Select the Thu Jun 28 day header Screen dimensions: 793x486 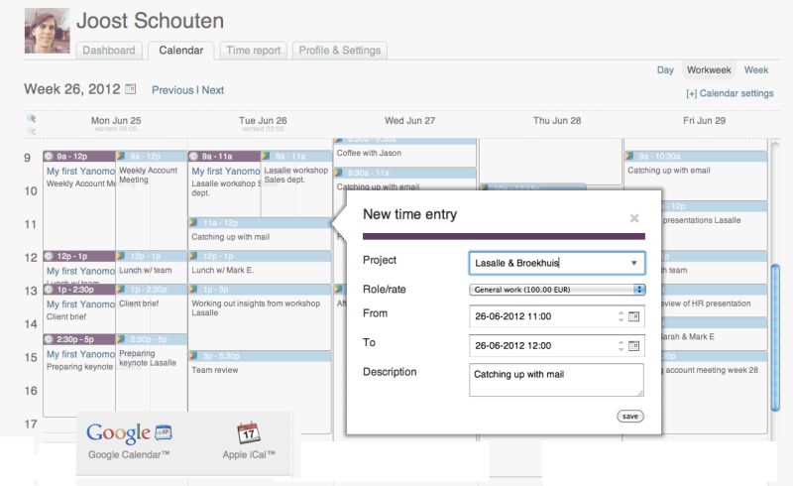pyautogui.click(x=557, y=120)
